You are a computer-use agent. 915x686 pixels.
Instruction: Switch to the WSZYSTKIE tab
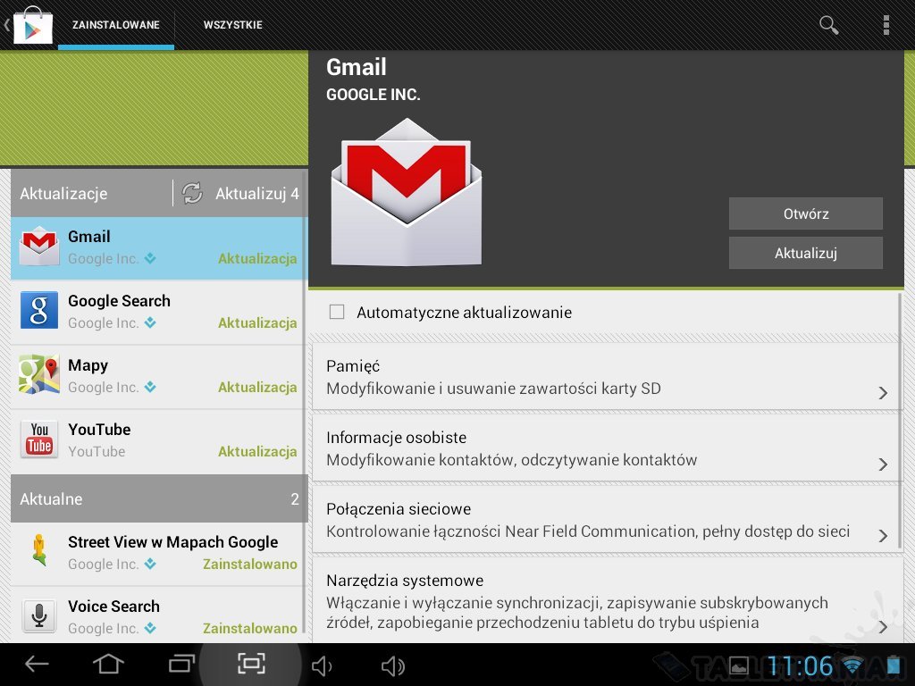tap(232, 25)
